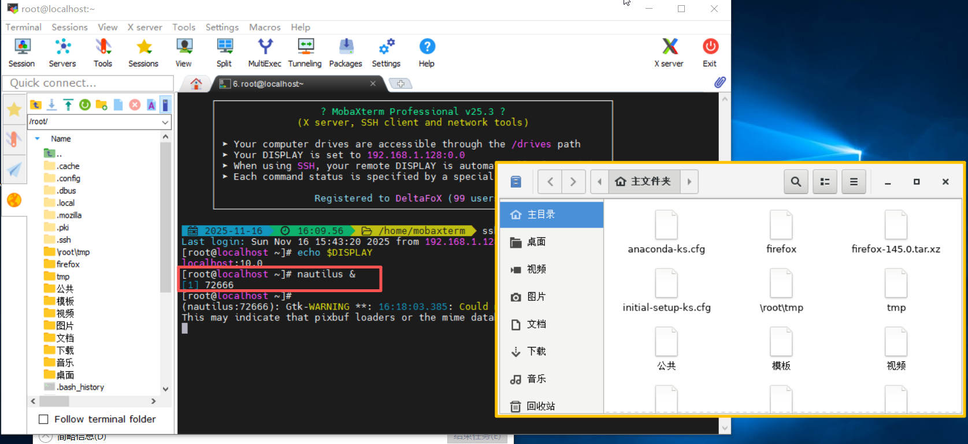Open the home tab in terminal tabs

[x=196, y=84]
